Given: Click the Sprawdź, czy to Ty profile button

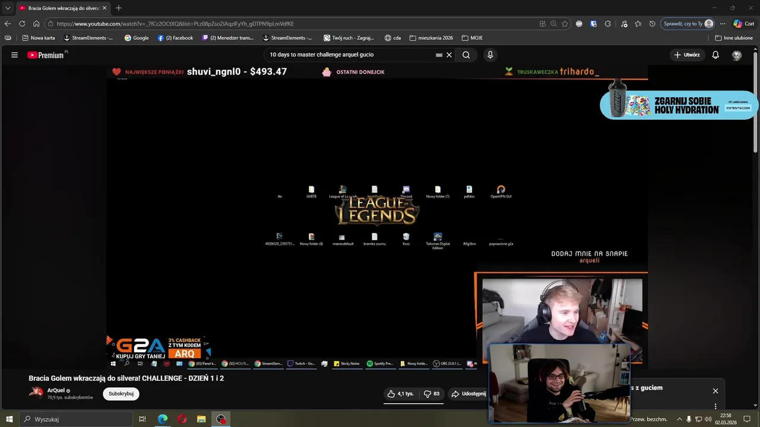Looking at the screenshot, I should coord(688,24).
